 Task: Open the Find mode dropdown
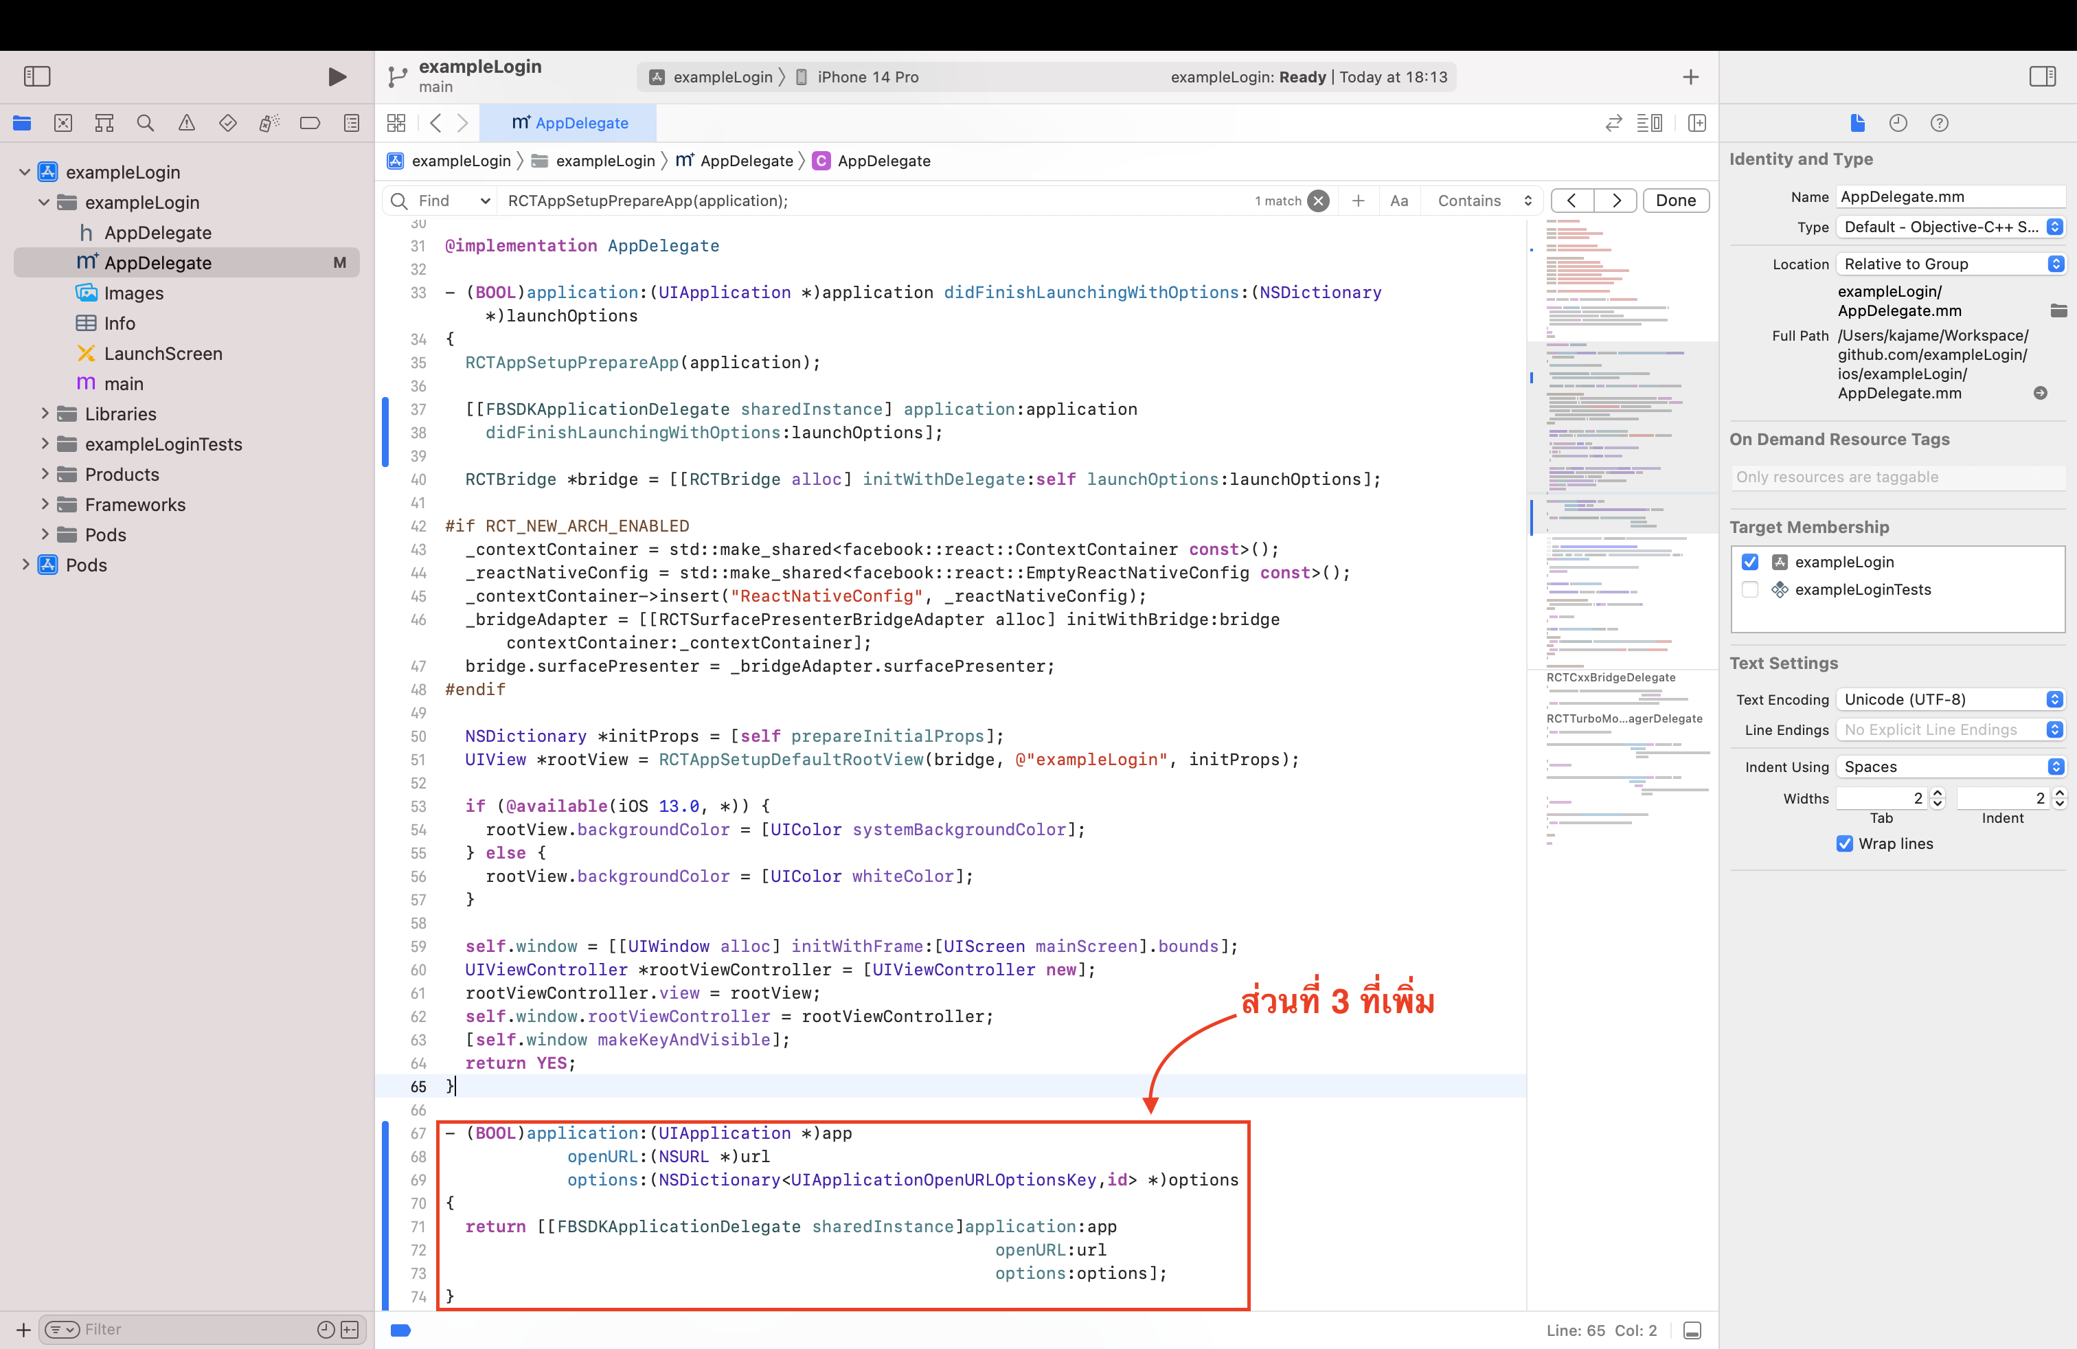coord(454,201)
